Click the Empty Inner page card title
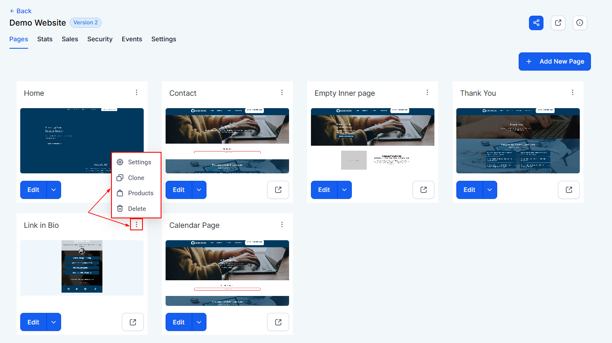 [345, 93]
